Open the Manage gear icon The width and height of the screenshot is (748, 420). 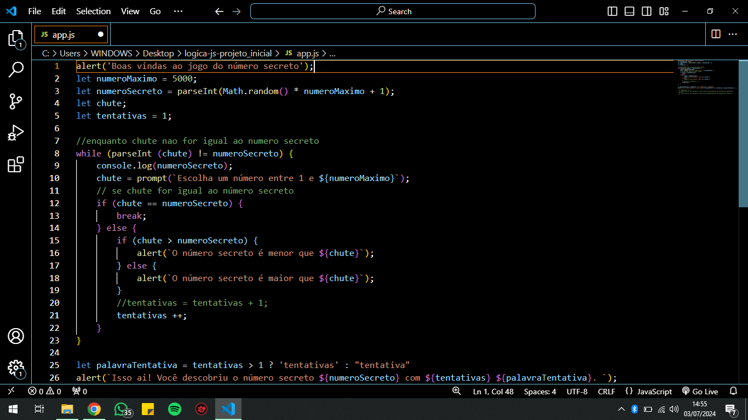pyautogui.click(x=16, y=369)
